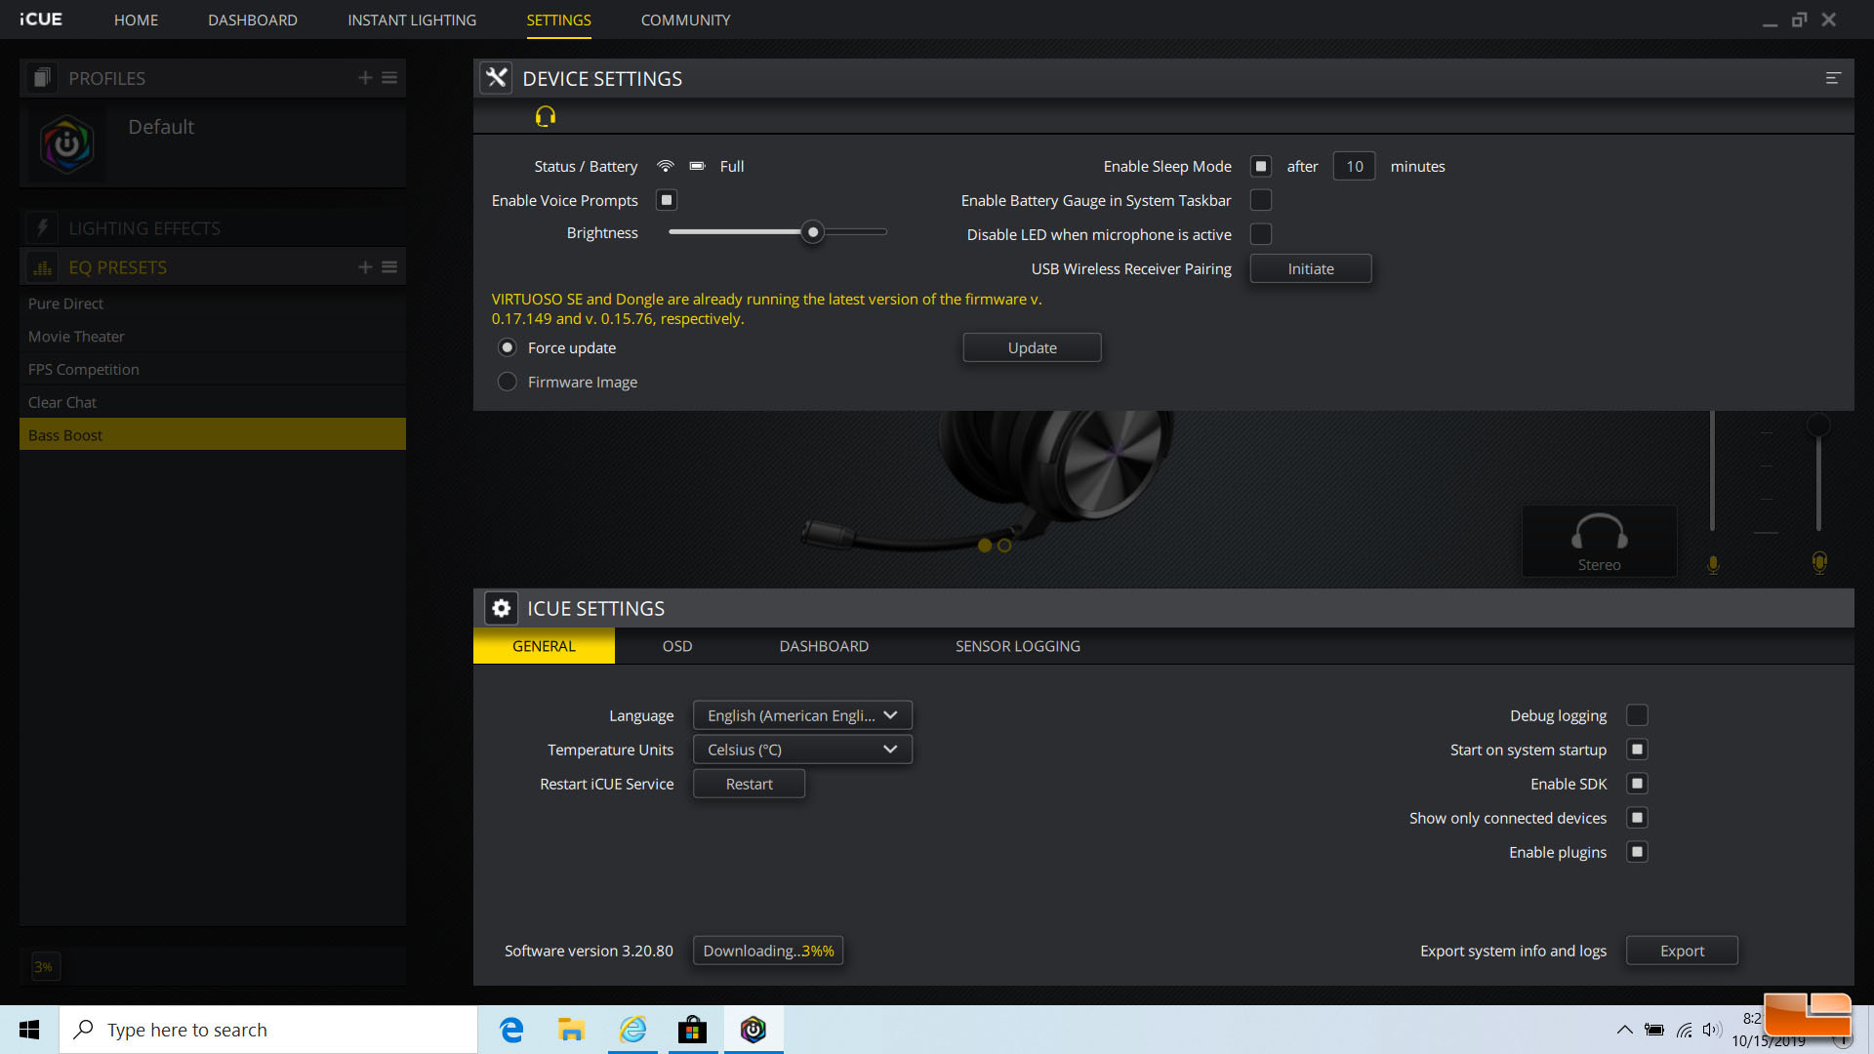This screenshot has width=1874, height=1054.
Task: Click the mic volume microphone icon
Action: 1713,564
